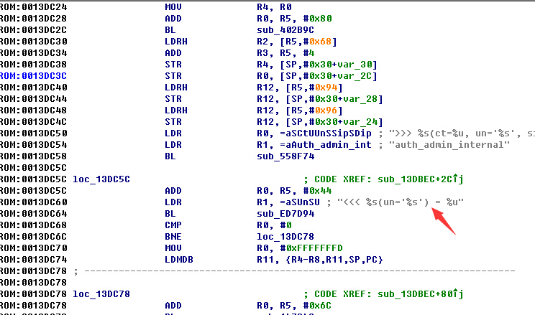The height and width of the screenshot is (315, 535).
Task: Click the #4 immediate in ADD R3
Action: coord(308,53)
